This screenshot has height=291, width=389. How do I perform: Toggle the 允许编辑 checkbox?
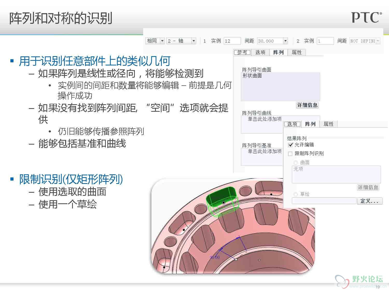(290, 145)
